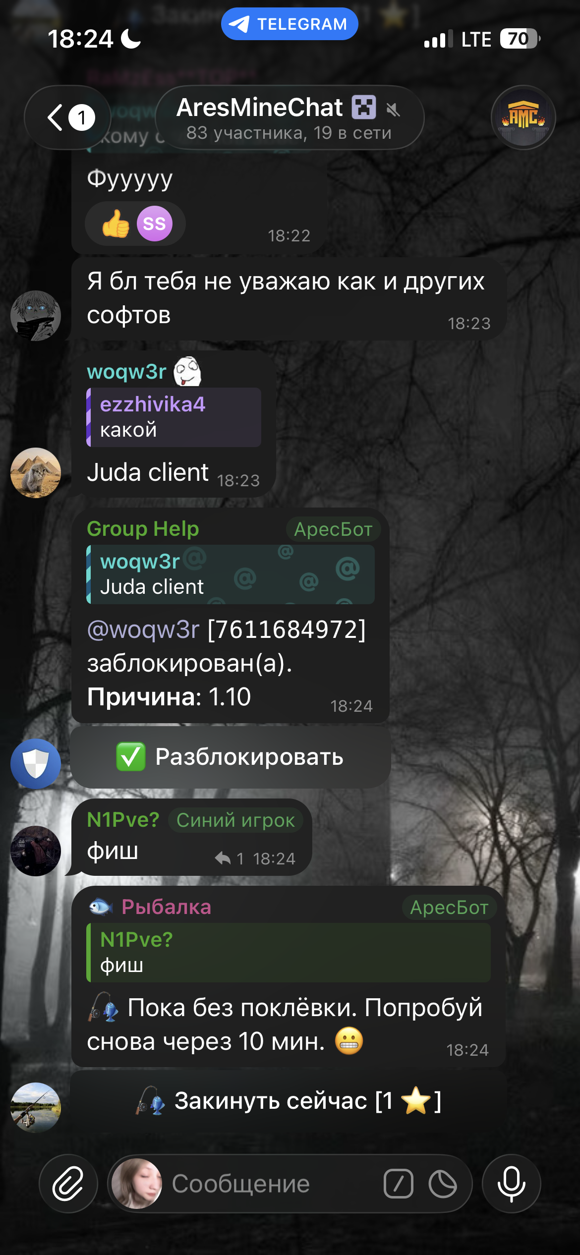Open the bot commands slash icon
Screen dimensions: 580x1255
(x=398, y=1184)
